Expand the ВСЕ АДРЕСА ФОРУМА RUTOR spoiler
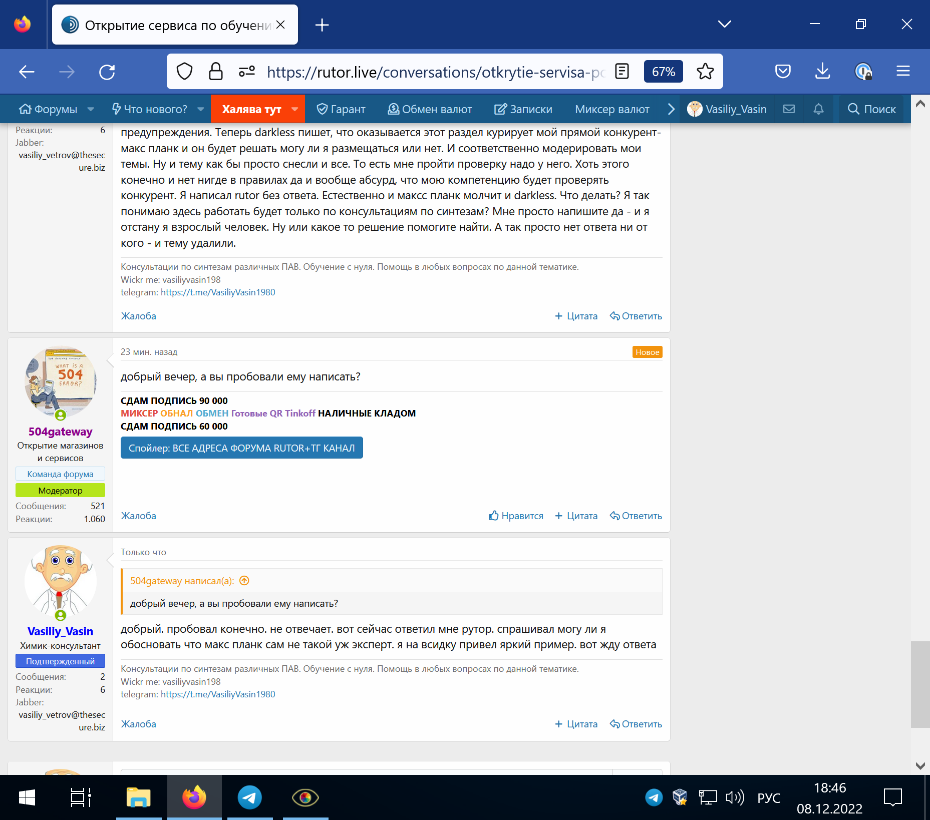The height and width of the screenshot is (820, 930). click(x=242, y=448)
